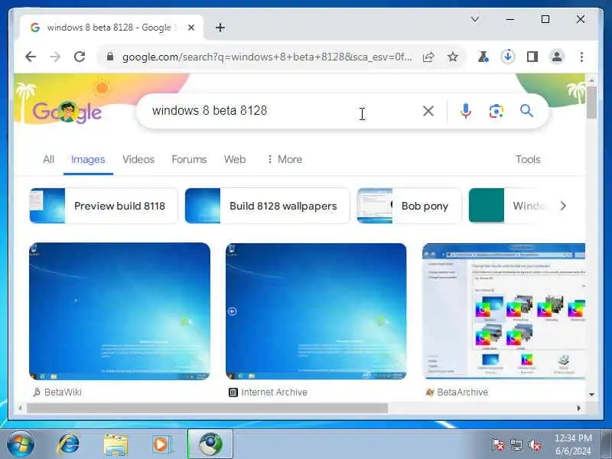Open the downloads extension icon
Viewport: 612px width, 459px height.
(508, 57)
